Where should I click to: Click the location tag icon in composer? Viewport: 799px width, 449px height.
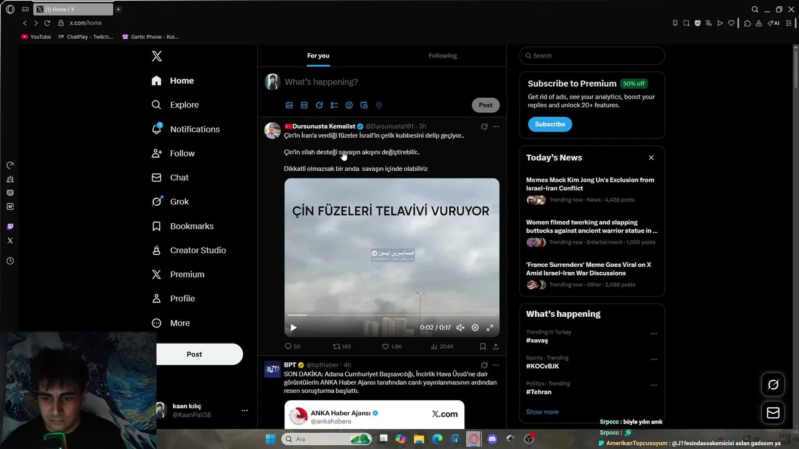[x=379, y=105]
